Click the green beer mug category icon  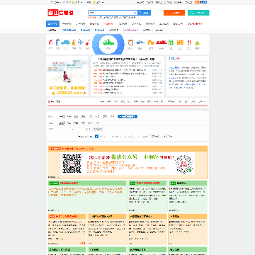(x=171, y=42)
